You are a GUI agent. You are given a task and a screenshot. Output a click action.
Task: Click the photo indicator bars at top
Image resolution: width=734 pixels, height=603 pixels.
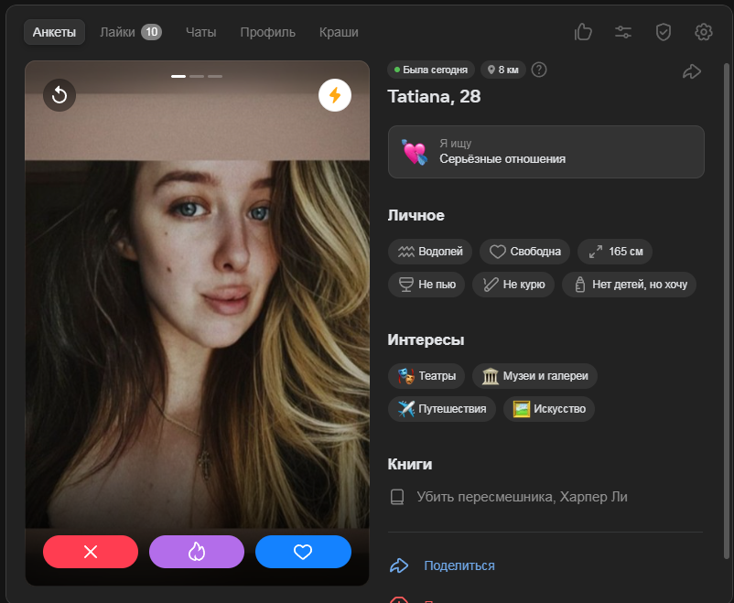click(x=197, y=76)
